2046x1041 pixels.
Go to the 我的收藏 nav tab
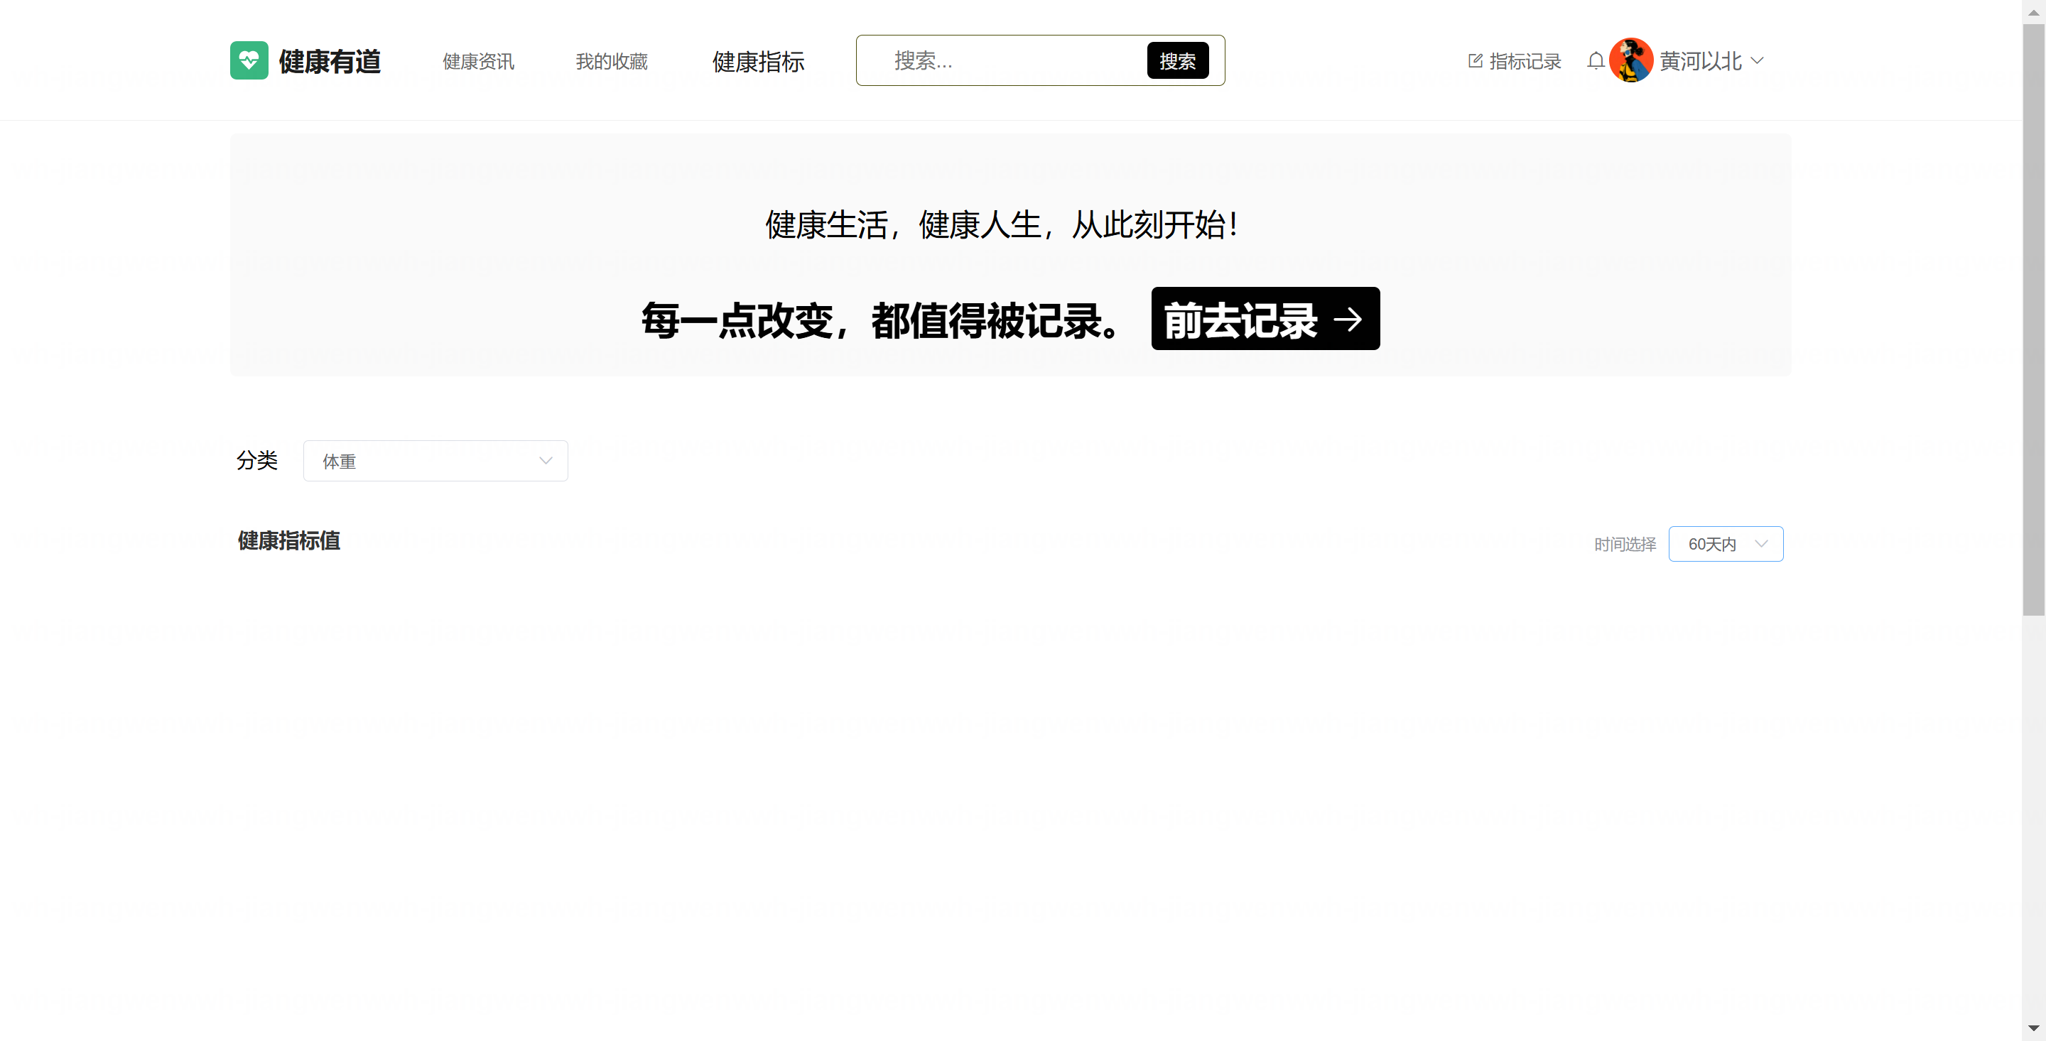(x=612, y=61)
